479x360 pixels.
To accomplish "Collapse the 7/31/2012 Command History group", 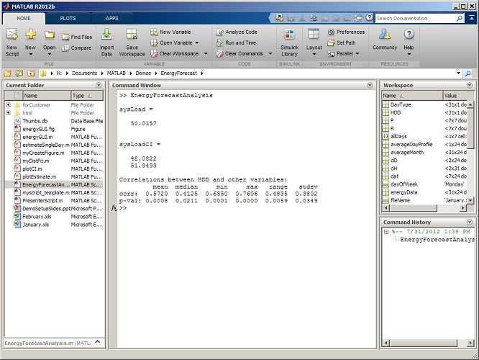I will 386,232.
